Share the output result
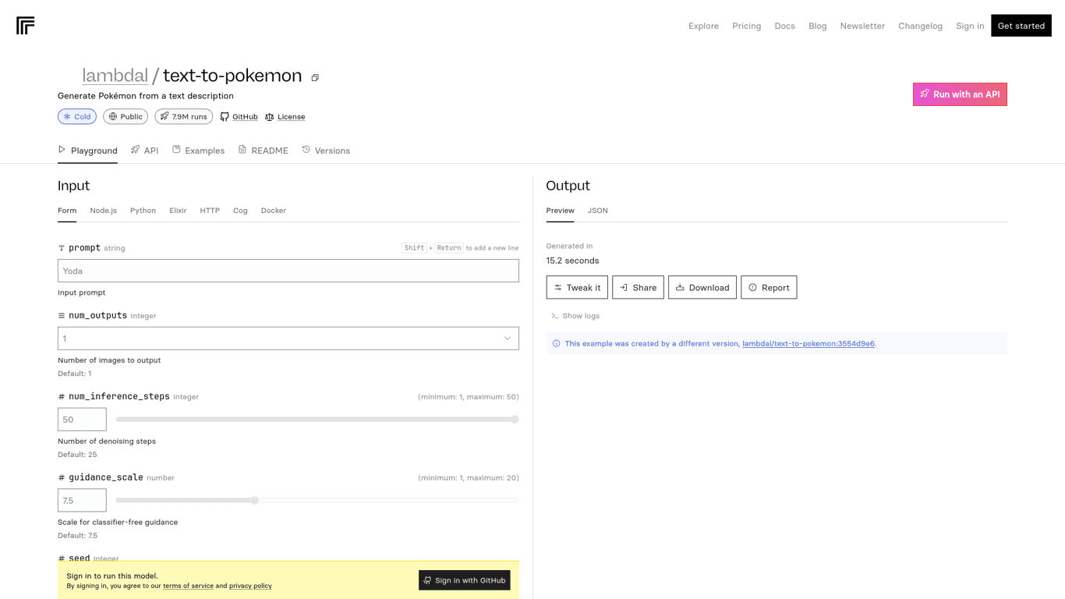This screenshot has width=1065, height=599. pos(638,288)
